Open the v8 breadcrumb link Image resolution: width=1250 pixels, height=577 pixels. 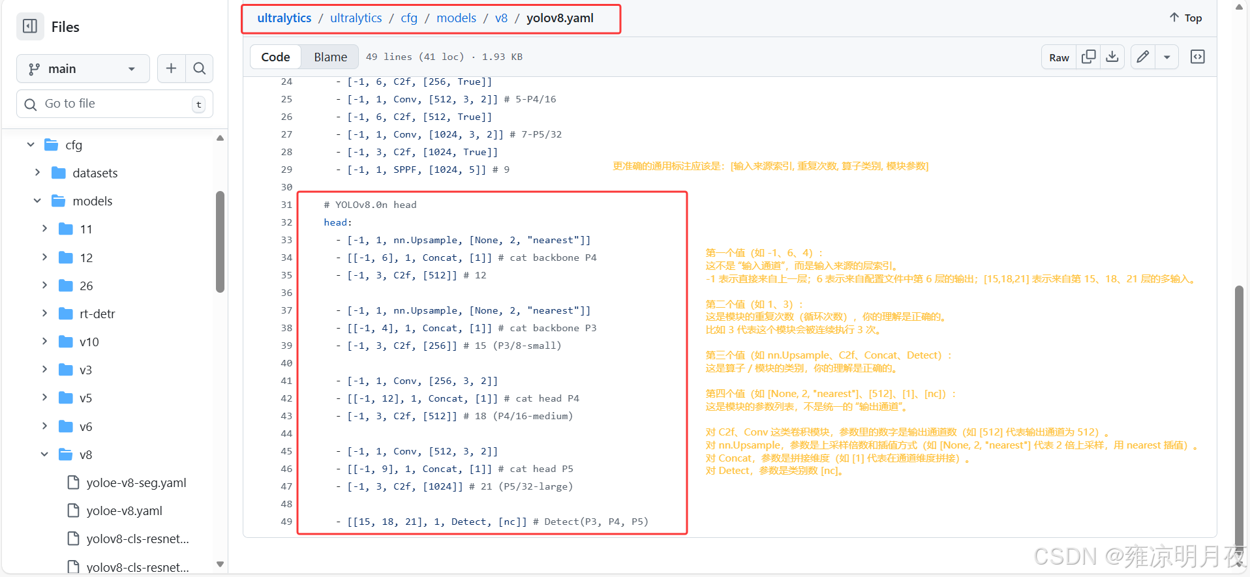(501, 18)
